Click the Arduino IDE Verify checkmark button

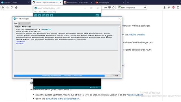click(x=36, y=15)
